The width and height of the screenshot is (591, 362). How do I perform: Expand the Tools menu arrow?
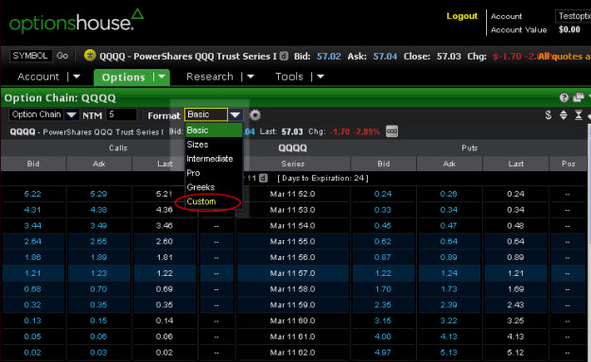[x=321, y=77]
